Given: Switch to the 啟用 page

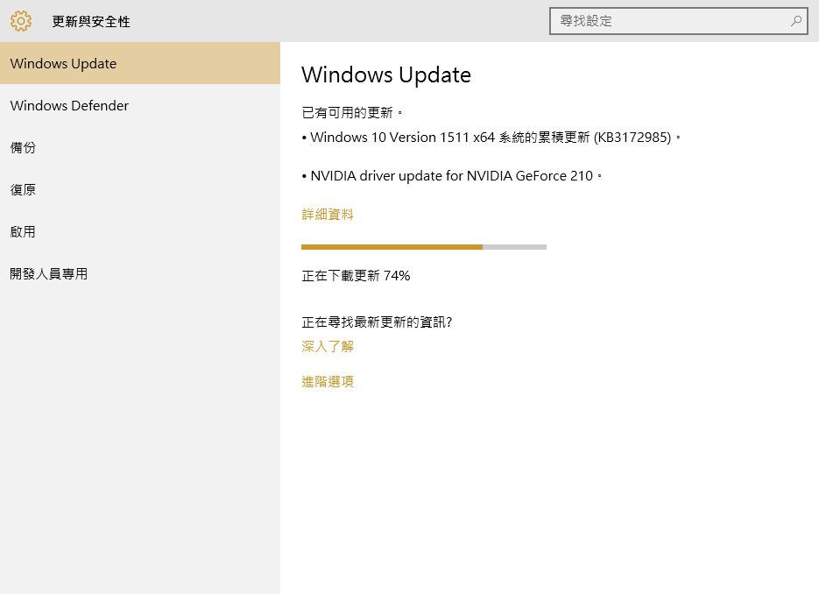Looking at the screenshot, I should tap(23, 231).
